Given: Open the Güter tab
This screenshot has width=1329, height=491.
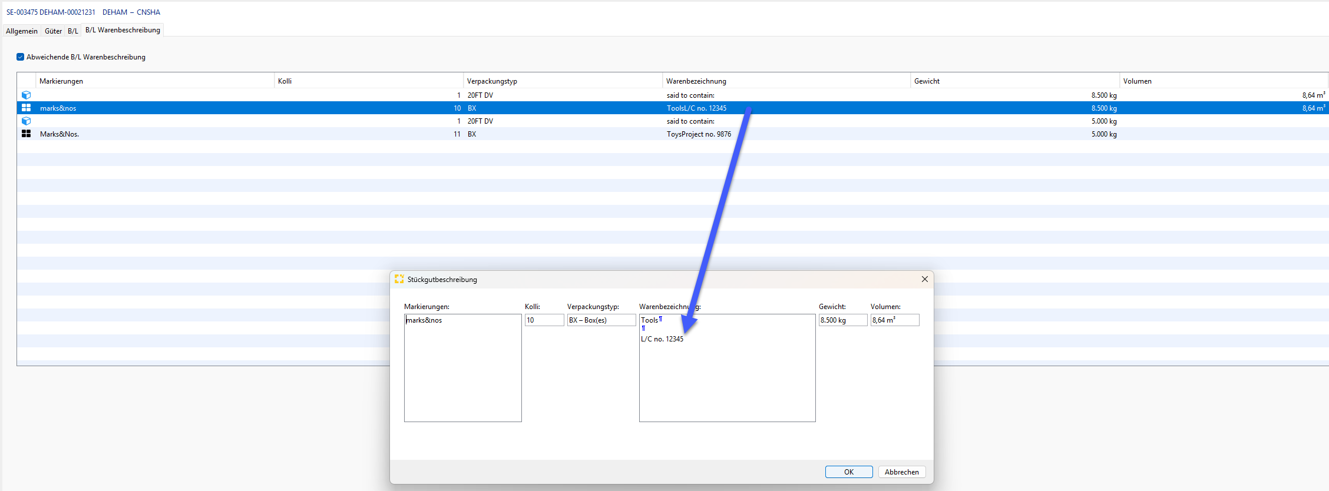Looking at the screenshot, I should tap(53, 31).
